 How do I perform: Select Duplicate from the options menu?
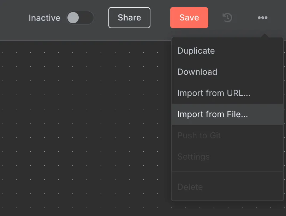point(196,51)
